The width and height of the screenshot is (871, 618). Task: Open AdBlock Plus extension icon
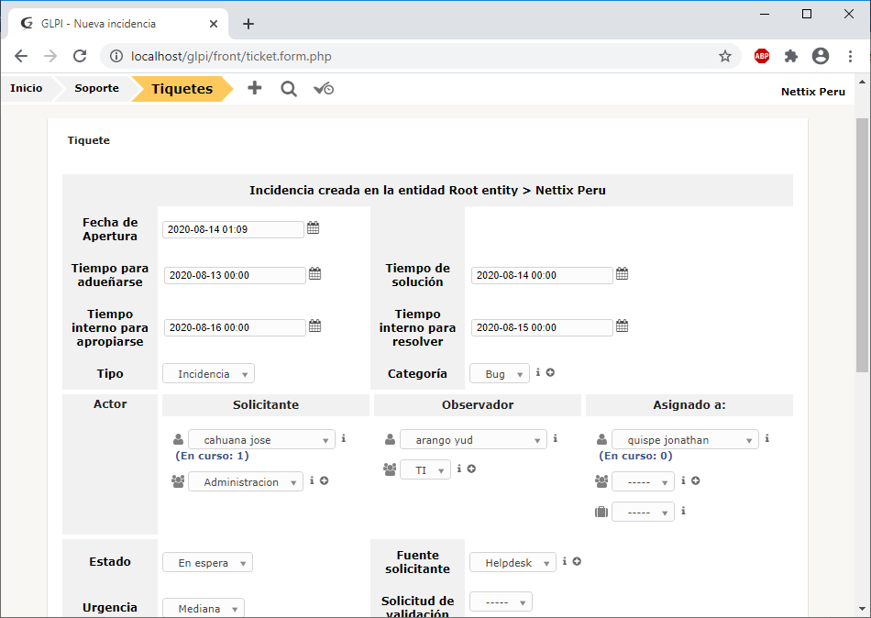(x=762, y=56)
